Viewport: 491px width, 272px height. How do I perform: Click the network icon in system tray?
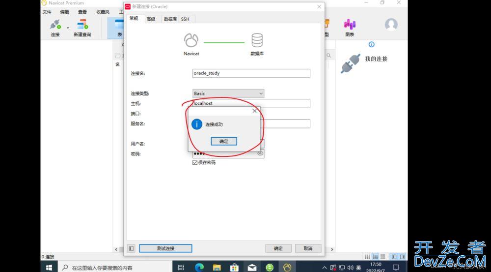click(x=342, y=268)
